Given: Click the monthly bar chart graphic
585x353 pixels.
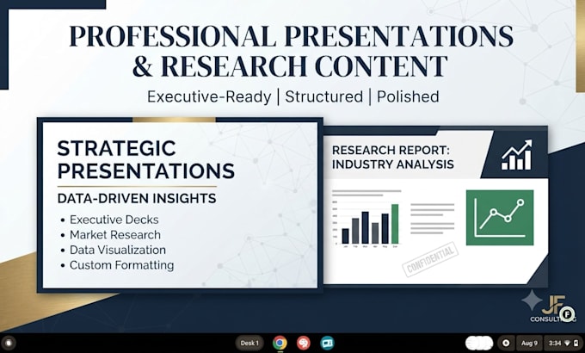Looking at the screenshot, I should tap(366, 224).
